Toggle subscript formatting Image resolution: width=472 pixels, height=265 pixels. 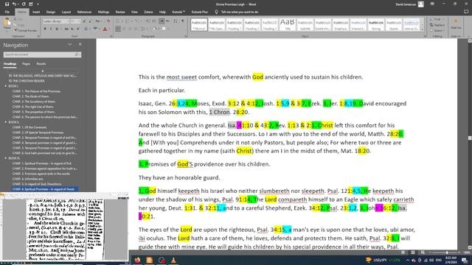(72, 29)
